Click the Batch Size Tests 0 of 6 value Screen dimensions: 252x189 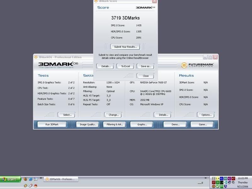click(72, 104)
